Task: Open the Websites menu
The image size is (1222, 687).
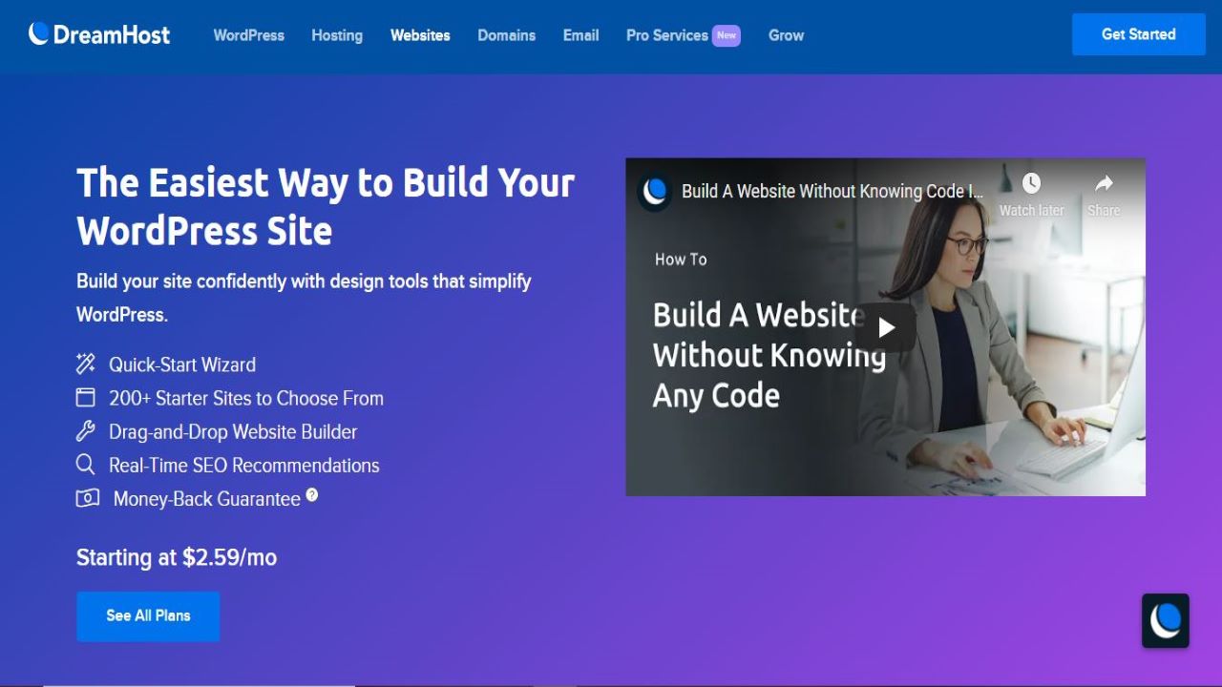Action: click(x=420, y=35)
